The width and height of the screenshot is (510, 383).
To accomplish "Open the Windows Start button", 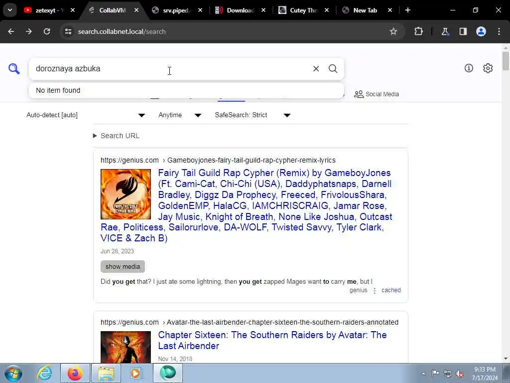I will tap(13, 373).
